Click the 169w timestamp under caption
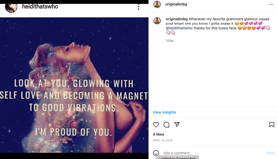 pos(170,41)
